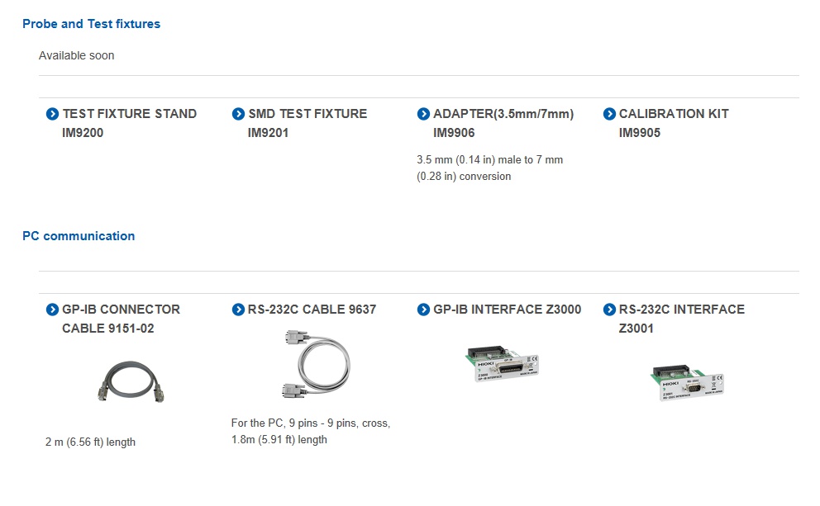Click arrow icon beside RS-232C CABLE 9637

pos(238,310)
